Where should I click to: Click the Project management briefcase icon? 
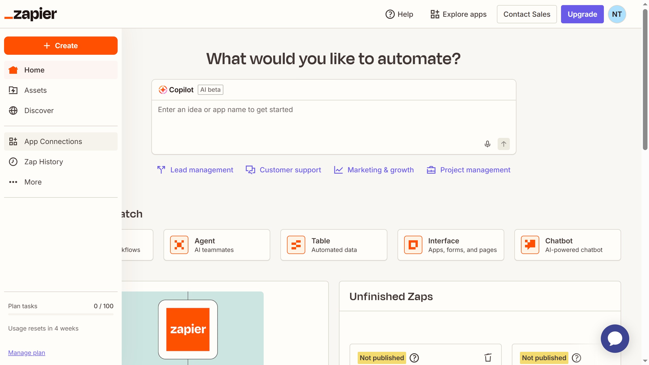click(431, 170)
